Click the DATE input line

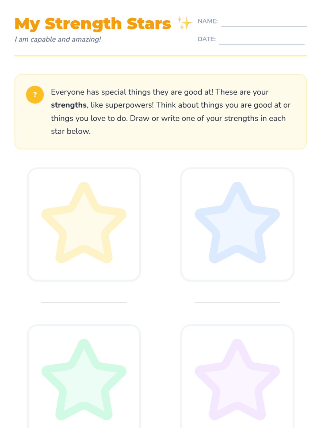(262, 44)
